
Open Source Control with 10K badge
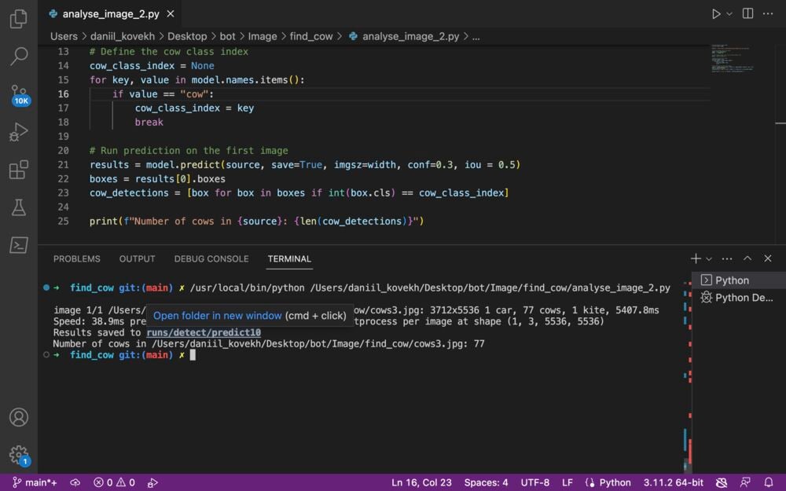tap(19, 94)
